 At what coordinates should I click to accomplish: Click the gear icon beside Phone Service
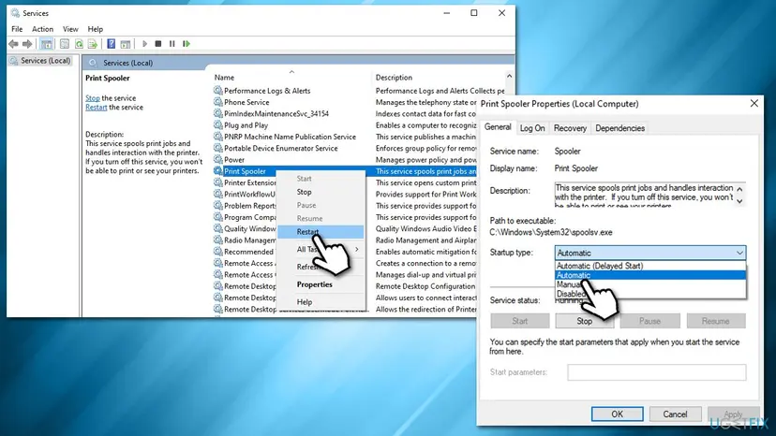click(x=217, y=102)
